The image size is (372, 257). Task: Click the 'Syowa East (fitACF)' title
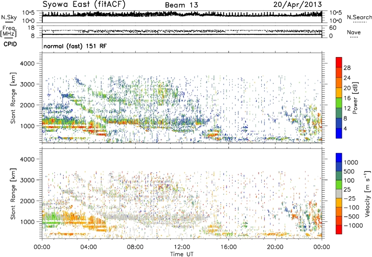(x=84, y=5)
